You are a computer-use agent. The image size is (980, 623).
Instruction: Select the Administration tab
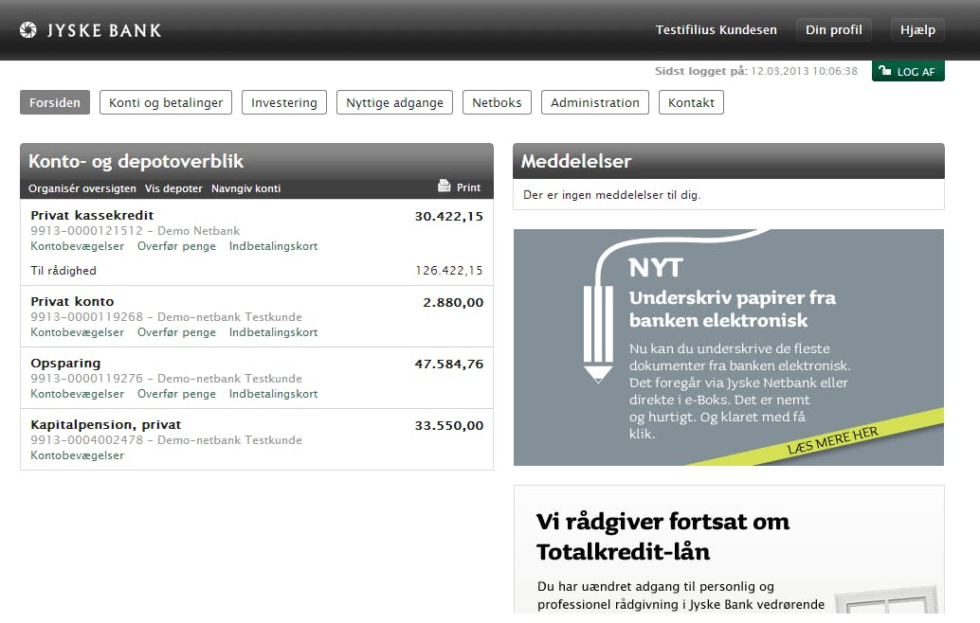point(595,102)
